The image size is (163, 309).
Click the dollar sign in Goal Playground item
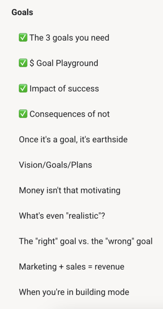tap(32, 63)
